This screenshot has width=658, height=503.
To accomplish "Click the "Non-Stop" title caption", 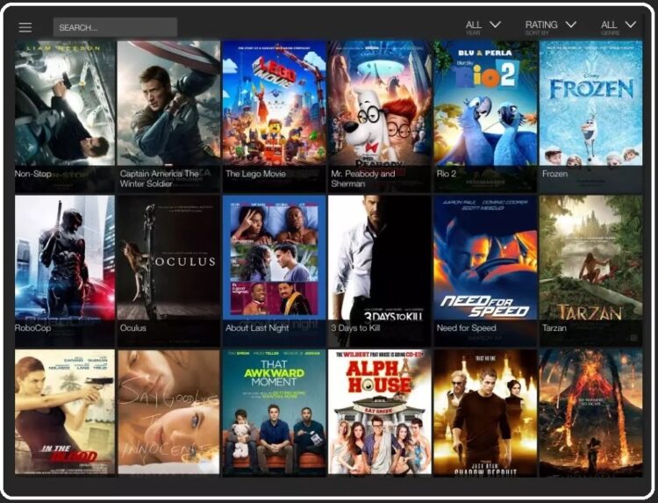I will [x=32, y=174].
